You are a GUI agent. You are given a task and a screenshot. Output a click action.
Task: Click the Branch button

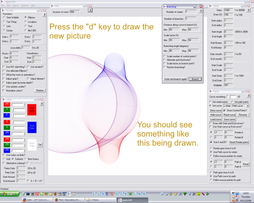point(195,79)
